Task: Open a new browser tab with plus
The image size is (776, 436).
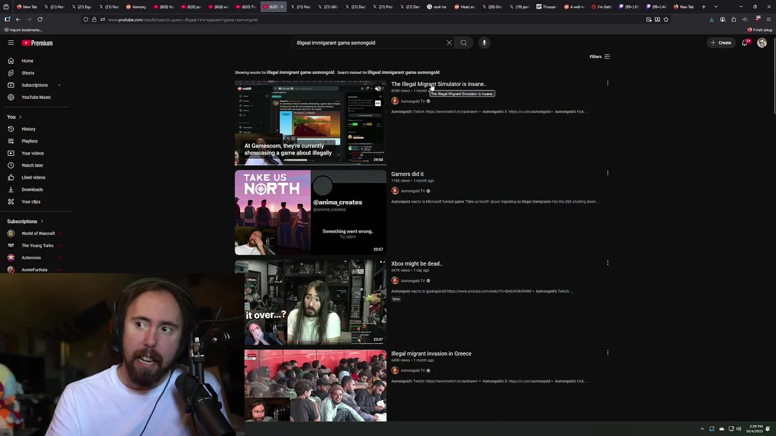Action: (704, 7)
